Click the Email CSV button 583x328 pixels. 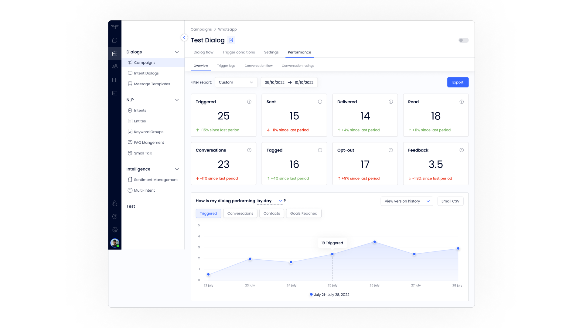(450, 201)
